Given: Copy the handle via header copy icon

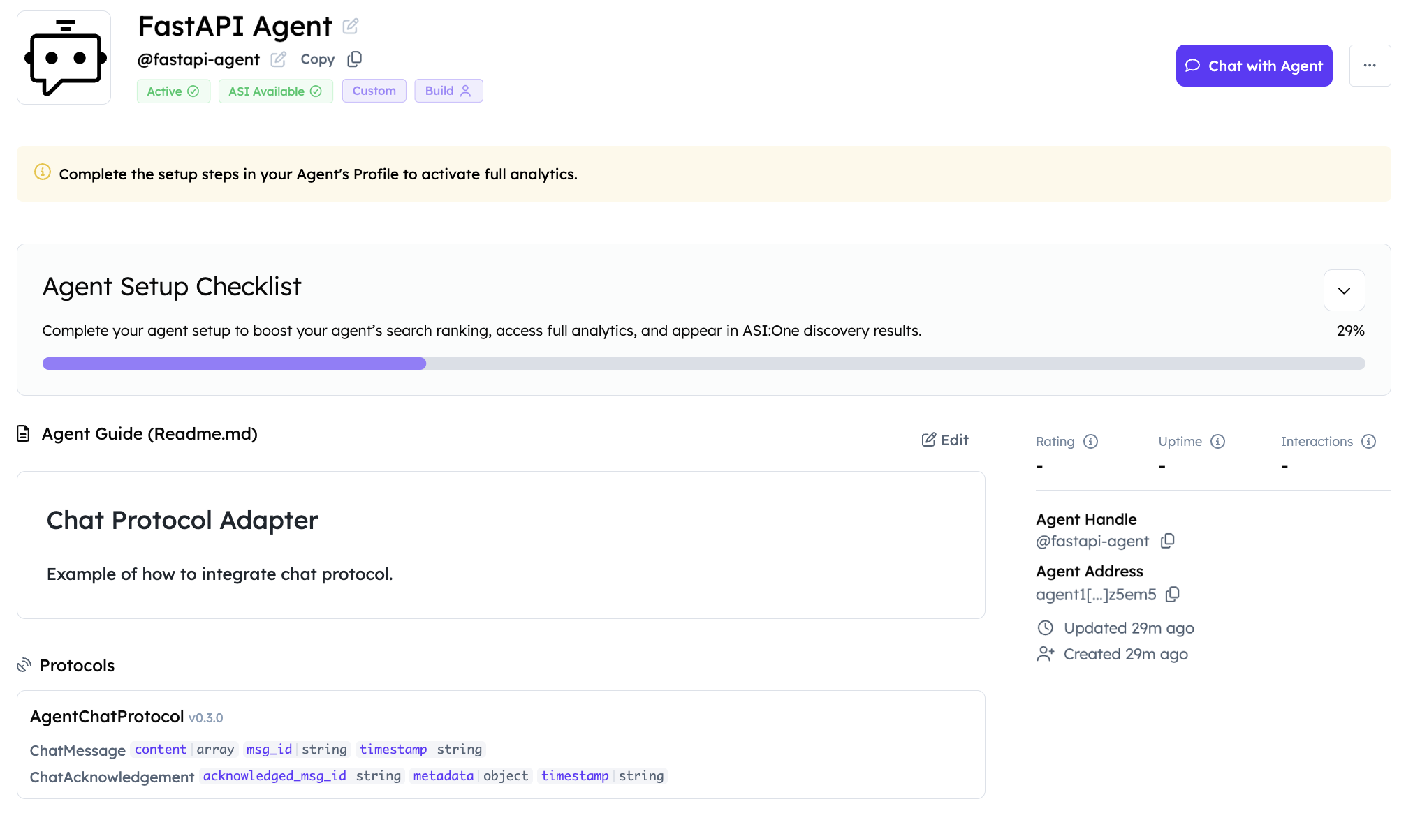Looking at the screenshot, I should coord(355,59).
